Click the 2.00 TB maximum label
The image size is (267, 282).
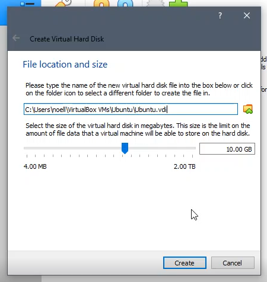click(x=185, y=166)
